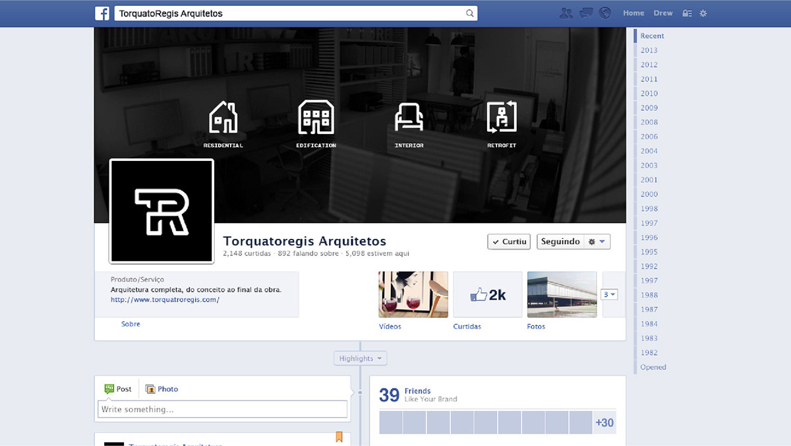Click the Photo upload icon
The image size is (791, 446).
pos(150,389)
